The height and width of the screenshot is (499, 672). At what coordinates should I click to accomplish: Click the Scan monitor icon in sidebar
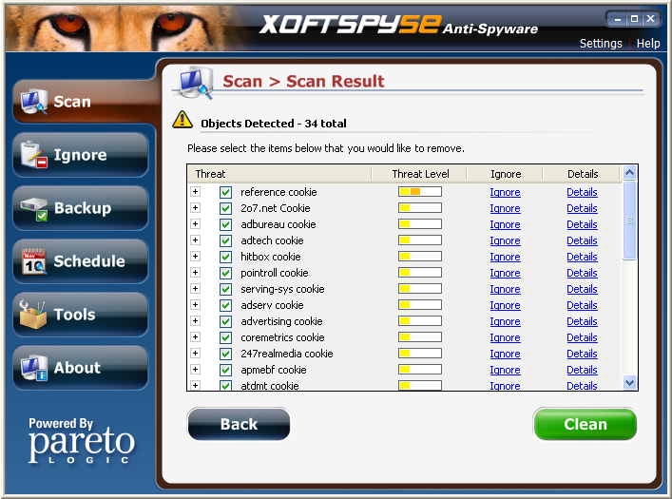click(x=34, y=102)
